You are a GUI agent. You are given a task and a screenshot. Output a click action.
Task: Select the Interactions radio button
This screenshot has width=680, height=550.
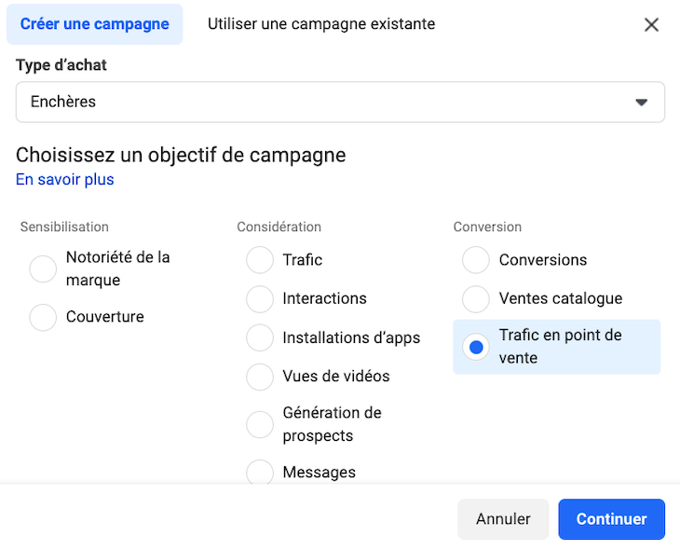click(x=260, y=299)
